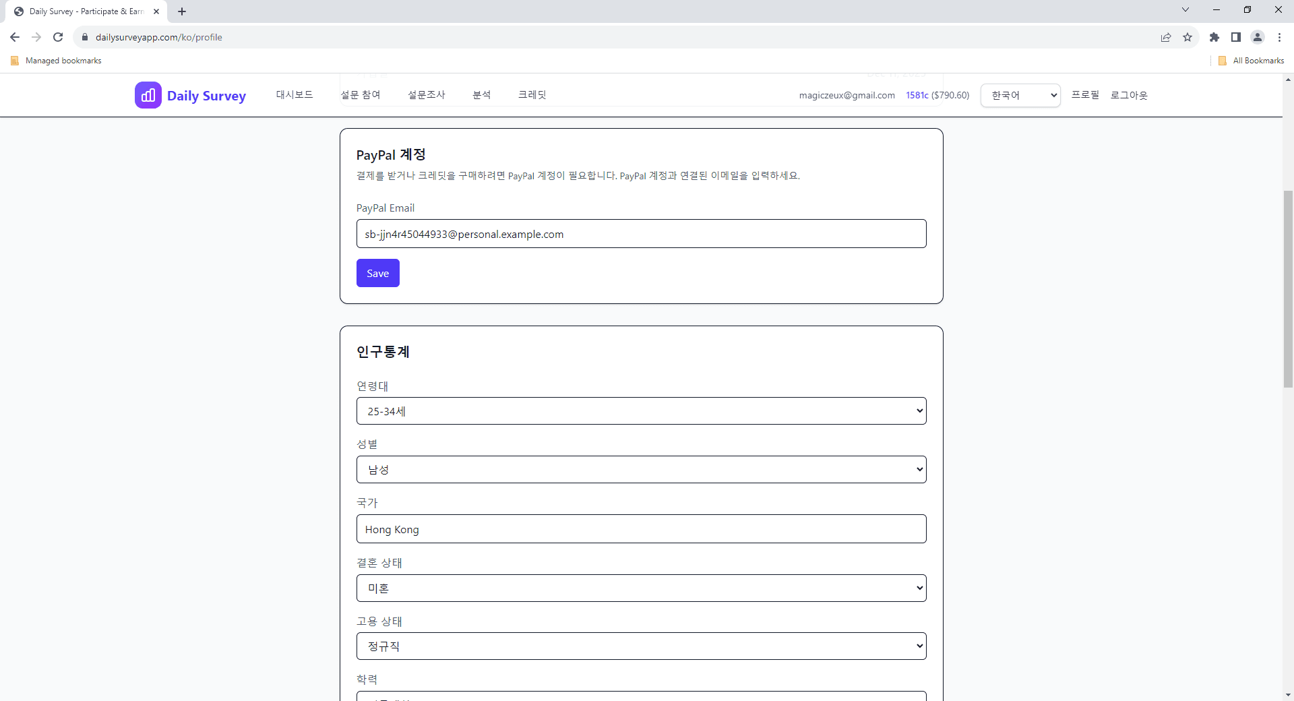Open the 미혼 marital status dropdown

(641, 588)
